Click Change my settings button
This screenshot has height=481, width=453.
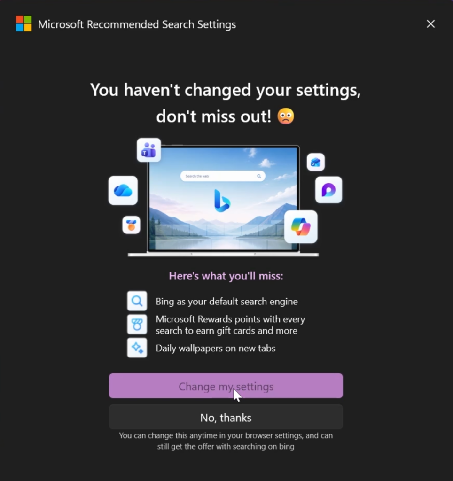coord(226,386)
